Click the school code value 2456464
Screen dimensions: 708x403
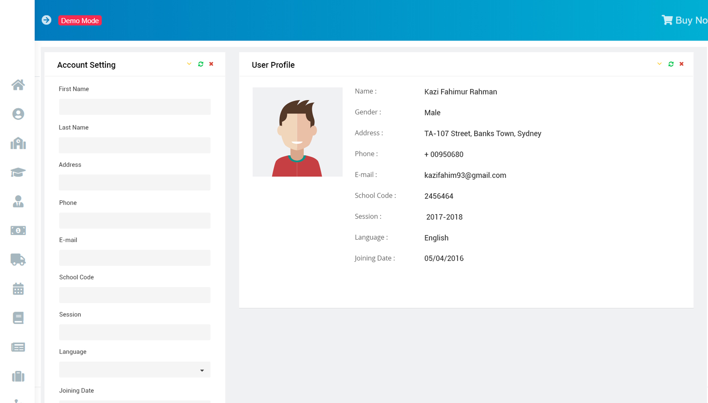(x=439, y=196)
